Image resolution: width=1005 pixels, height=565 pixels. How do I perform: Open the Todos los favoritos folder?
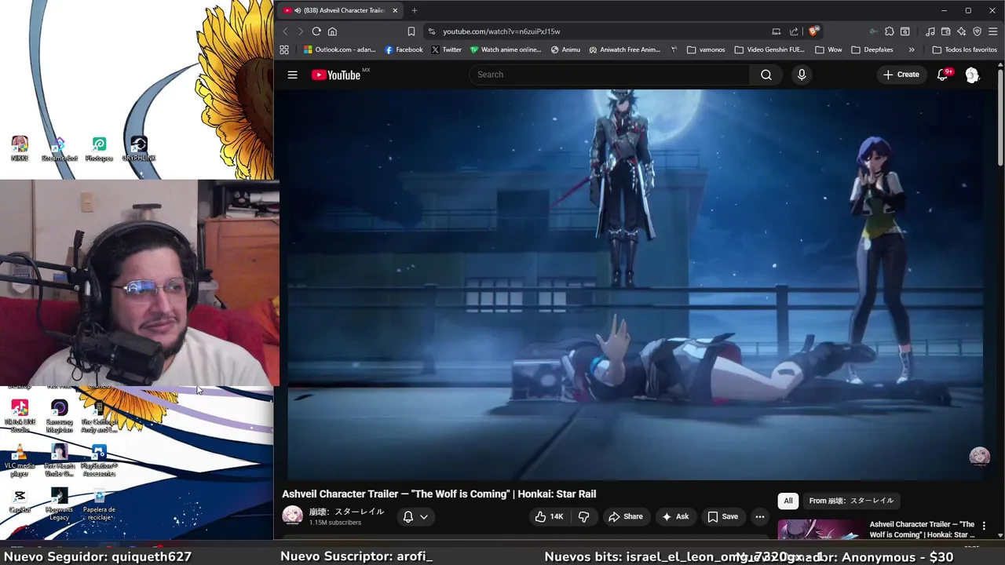(964, 49)
